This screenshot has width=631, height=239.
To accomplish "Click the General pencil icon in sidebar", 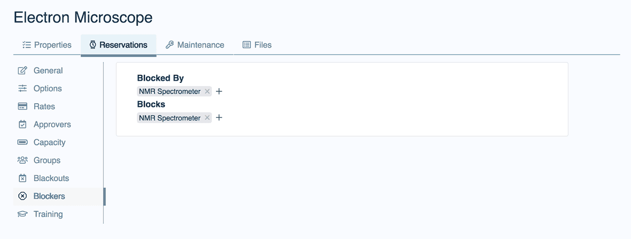I will [x=22, y=71].
